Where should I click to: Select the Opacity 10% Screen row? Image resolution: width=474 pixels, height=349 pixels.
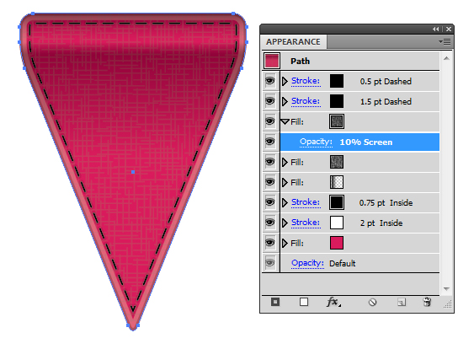point(359,142)
